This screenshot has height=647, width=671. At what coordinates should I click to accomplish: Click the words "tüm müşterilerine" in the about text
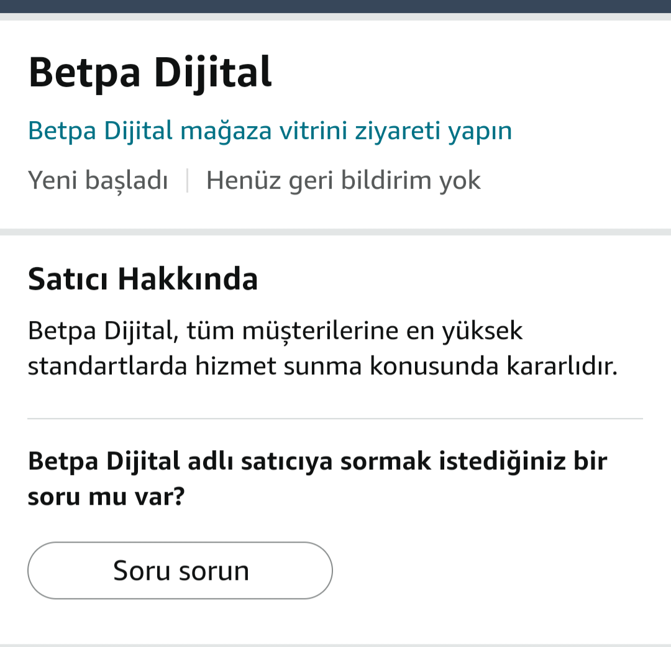292,331
